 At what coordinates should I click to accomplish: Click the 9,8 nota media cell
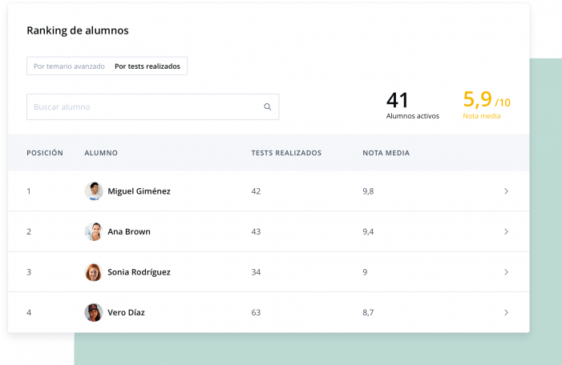click(x=368, y=191)
